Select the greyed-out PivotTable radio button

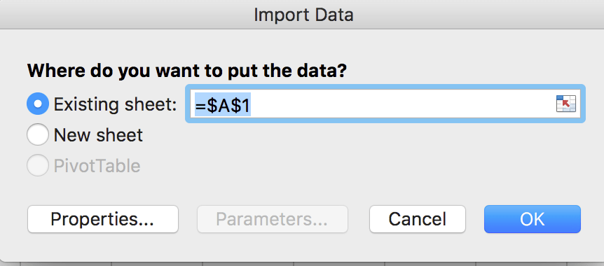(38, 165)
